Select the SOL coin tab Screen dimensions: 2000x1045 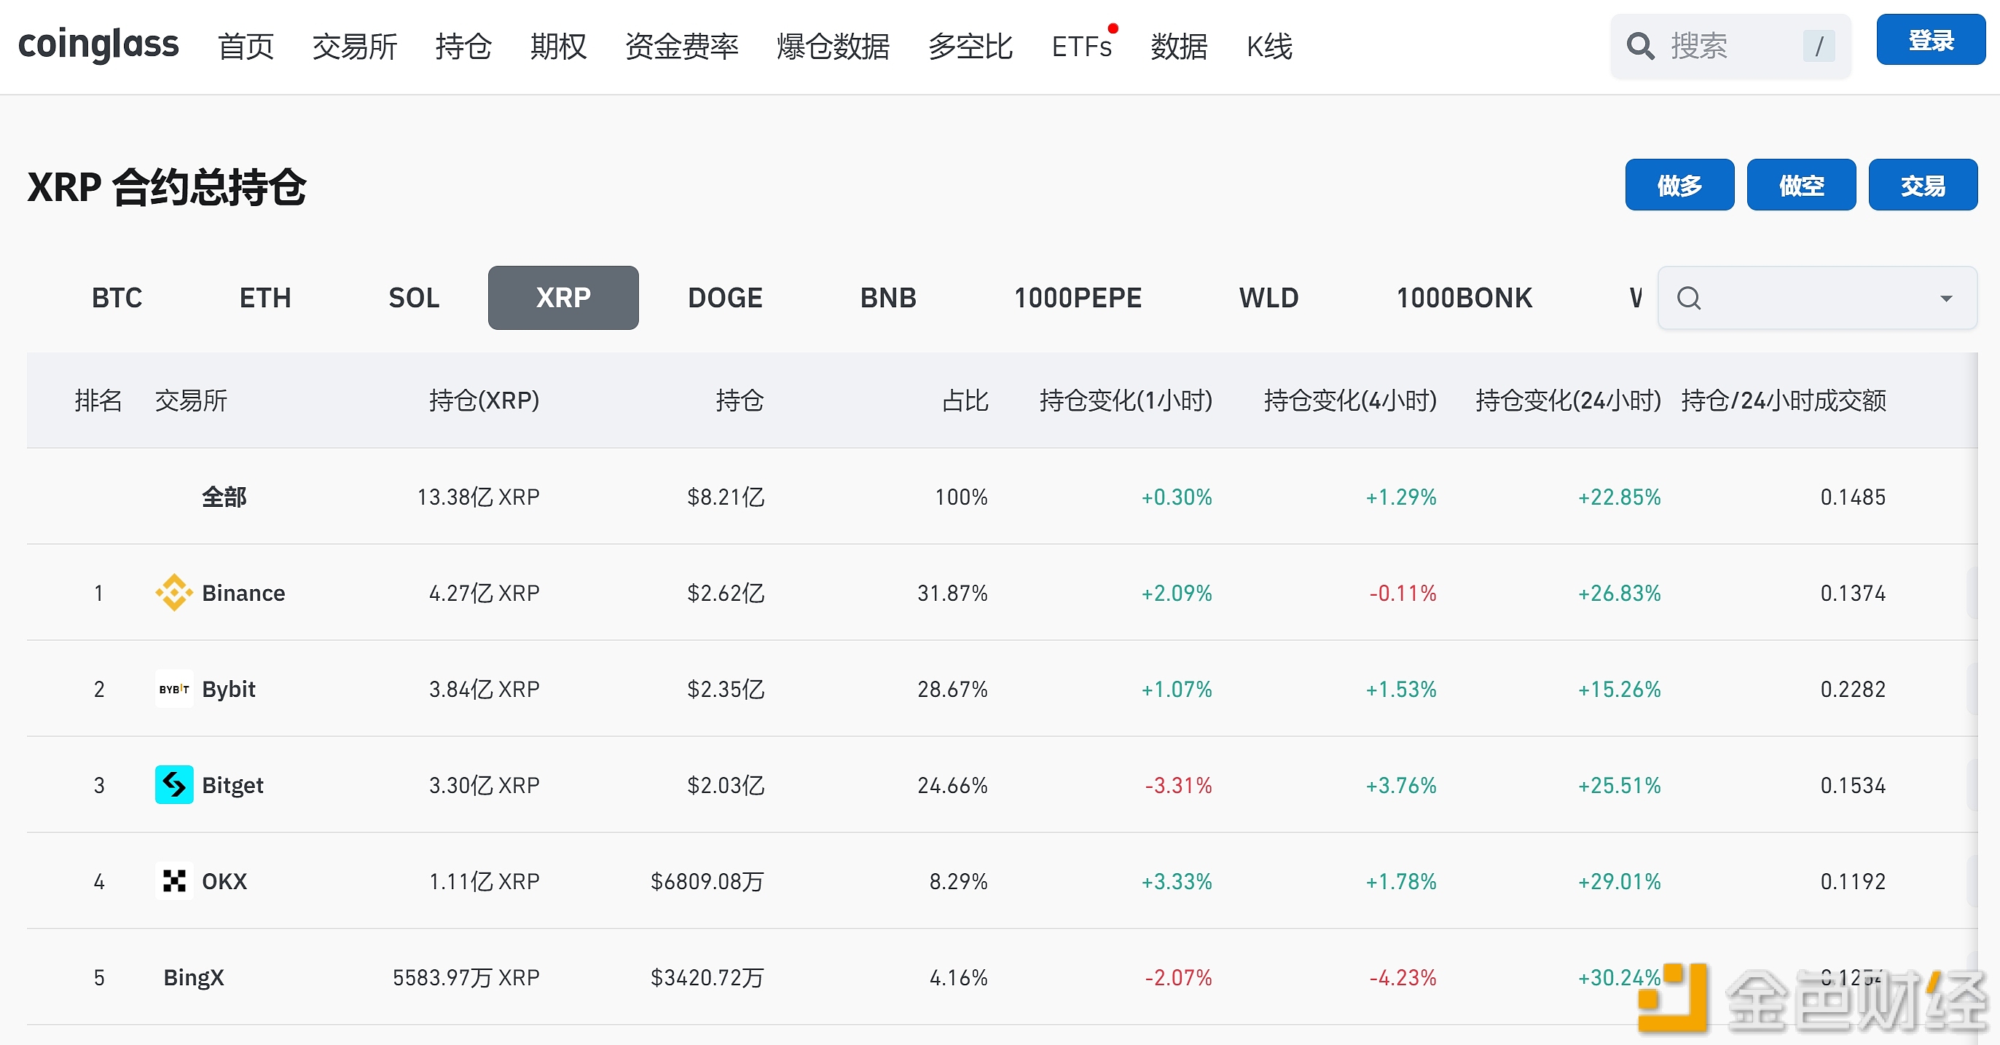click(x=414, y=298)
